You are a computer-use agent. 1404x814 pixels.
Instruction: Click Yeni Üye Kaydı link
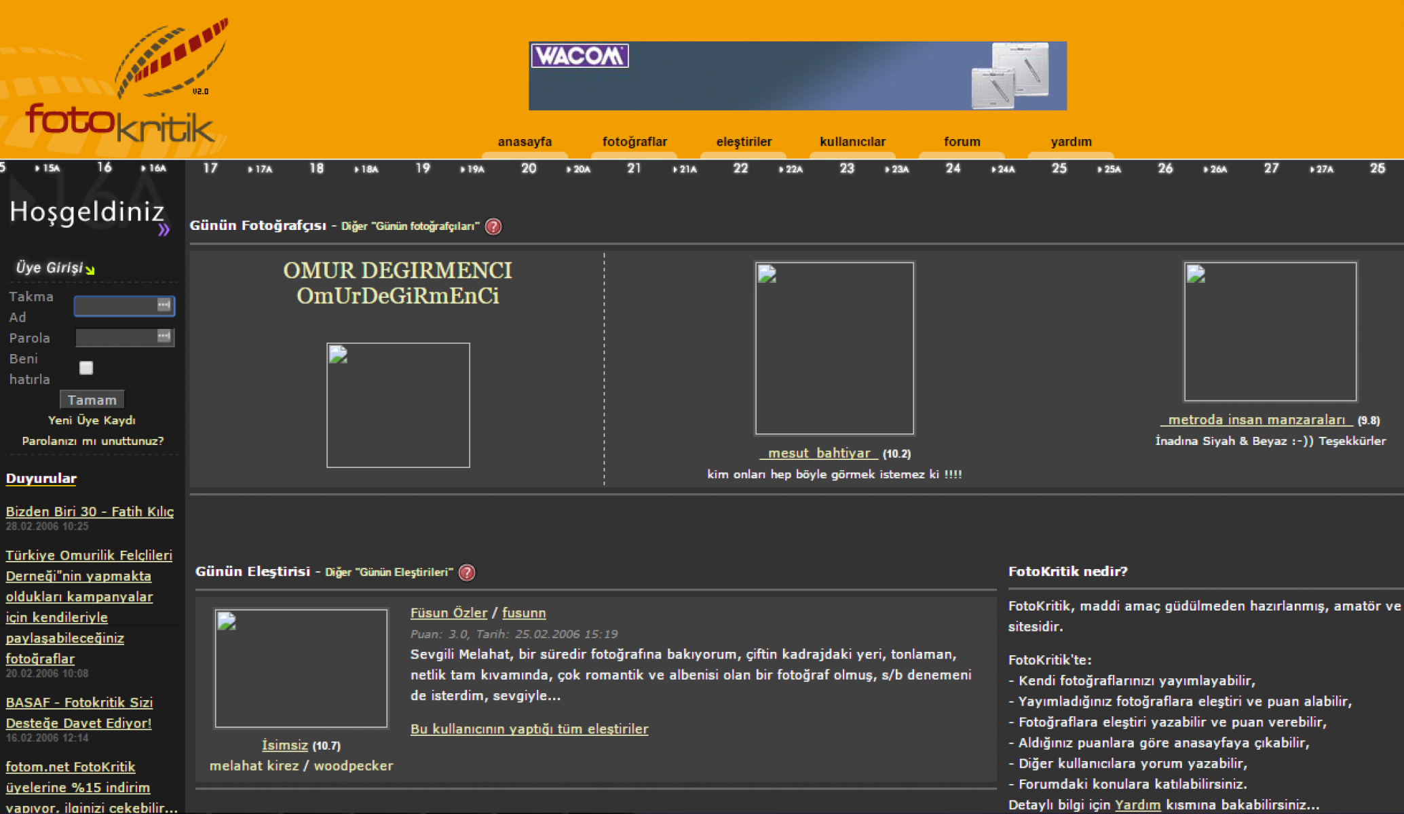click(x=92, y=421)
